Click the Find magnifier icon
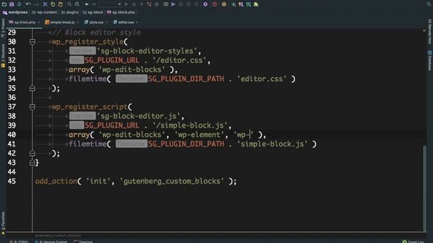This screenshot has height=243, width=433. (x=70, y=4)
